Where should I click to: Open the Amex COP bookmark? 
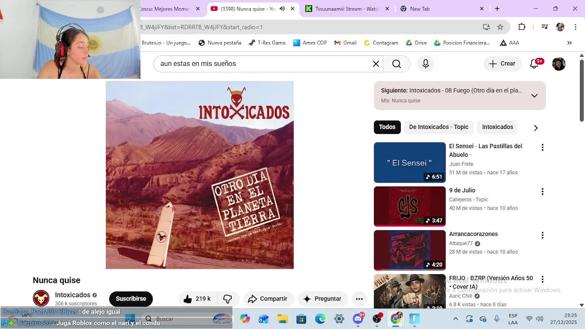pyautogui.click(x=310, y=43)
